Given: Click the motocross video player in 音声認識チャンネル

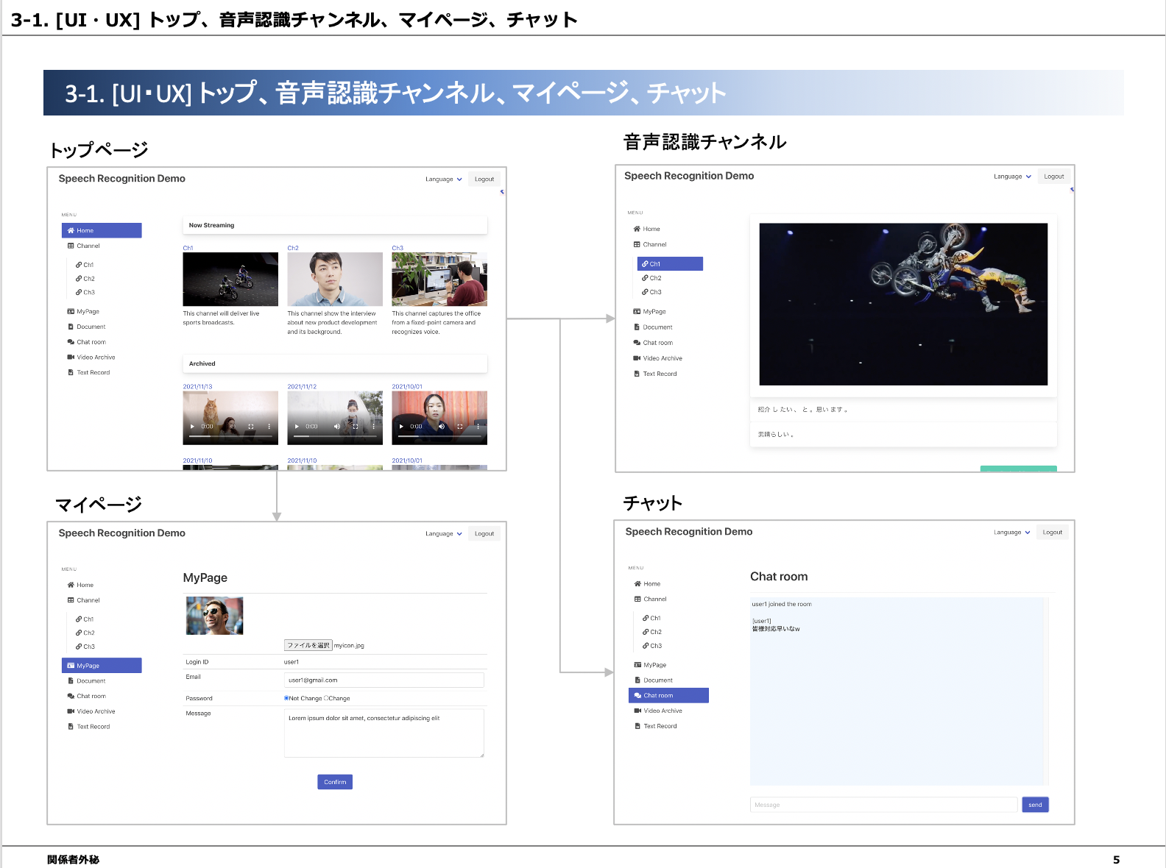Looking at the screenshot, I should (903, 305).
